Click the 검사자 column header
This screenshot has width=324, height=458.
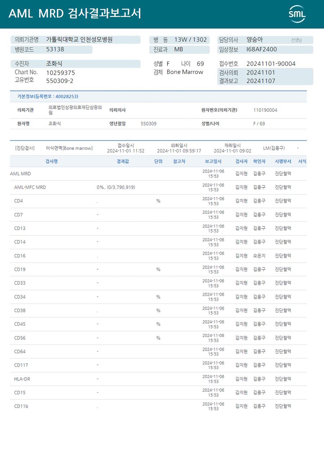(x=242, y=161)
